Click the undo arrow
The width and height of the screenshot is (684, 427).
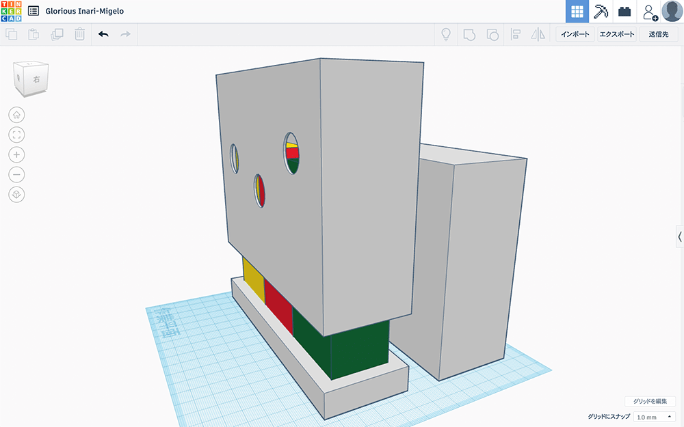tap(103, 34)
